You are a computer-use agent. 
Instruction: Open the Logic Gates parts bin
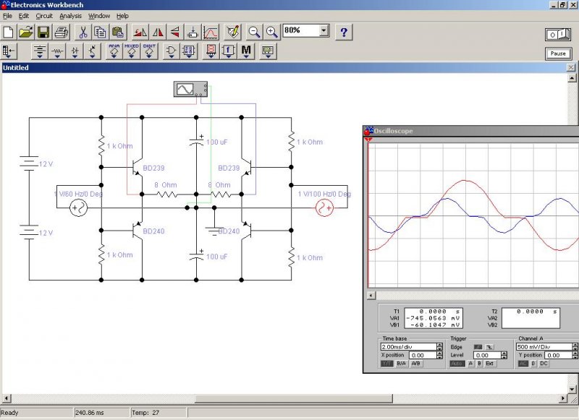tap(171, 51)
